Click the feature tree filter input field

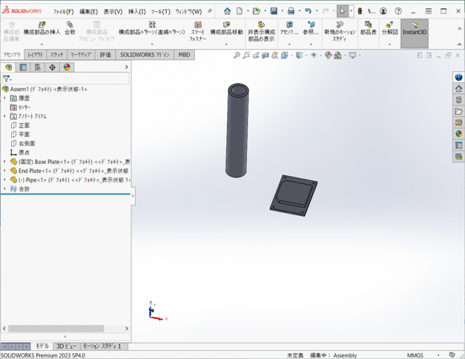(69, 79)
